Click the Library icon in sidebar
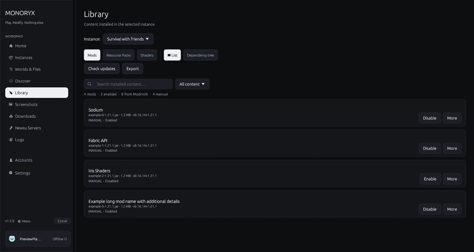Image resolution: width=474 pixels, height=252 pixels. click(11, 93)
